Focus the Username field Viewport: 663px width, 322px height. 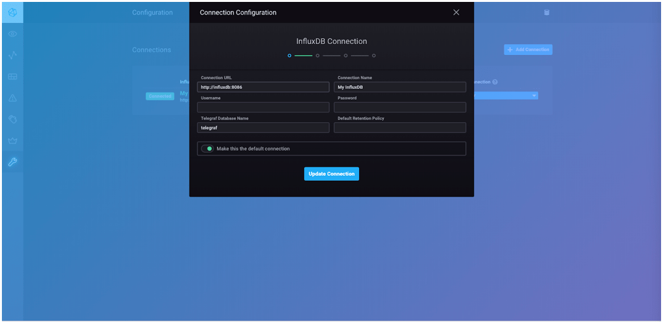(x=263, y=107)
